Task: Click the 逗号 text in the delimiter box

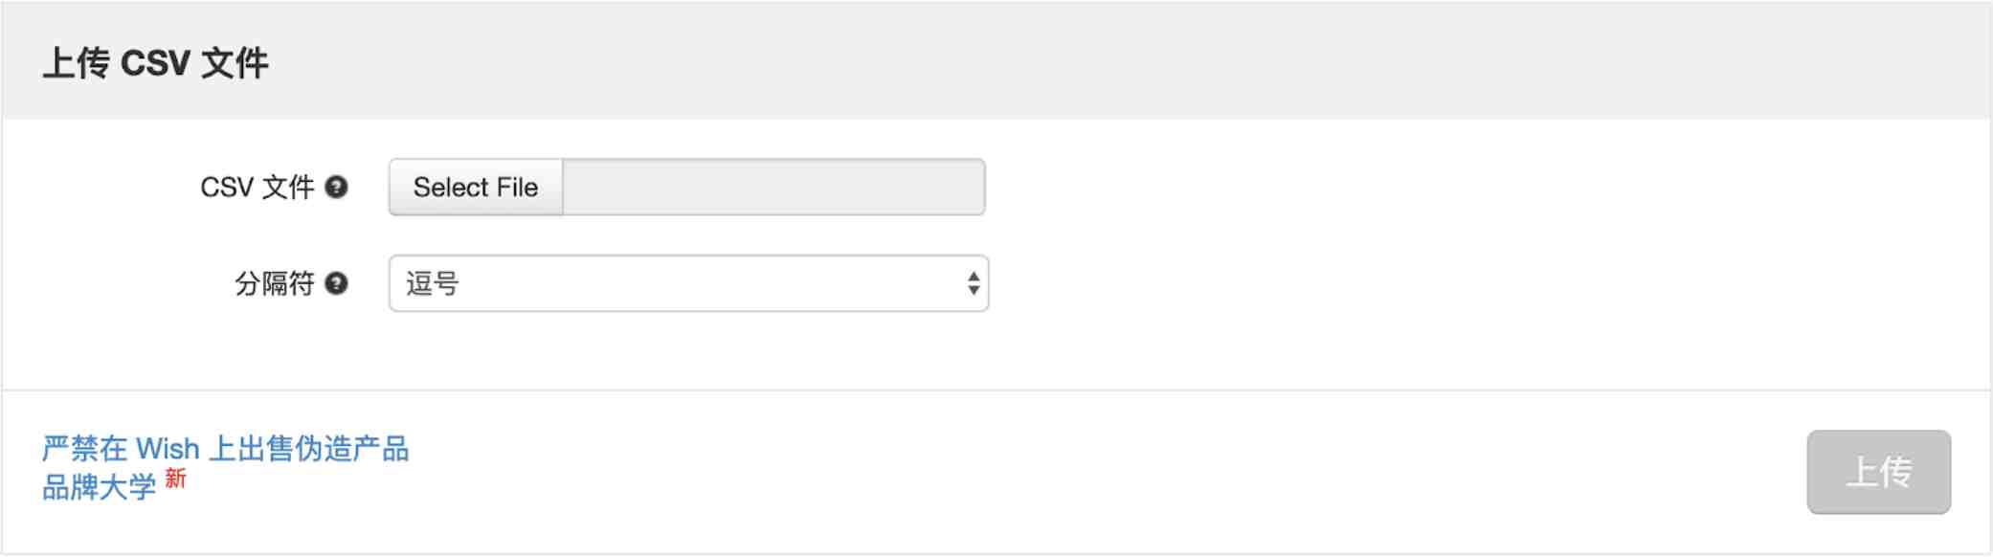Action: [x=433, y=283]
